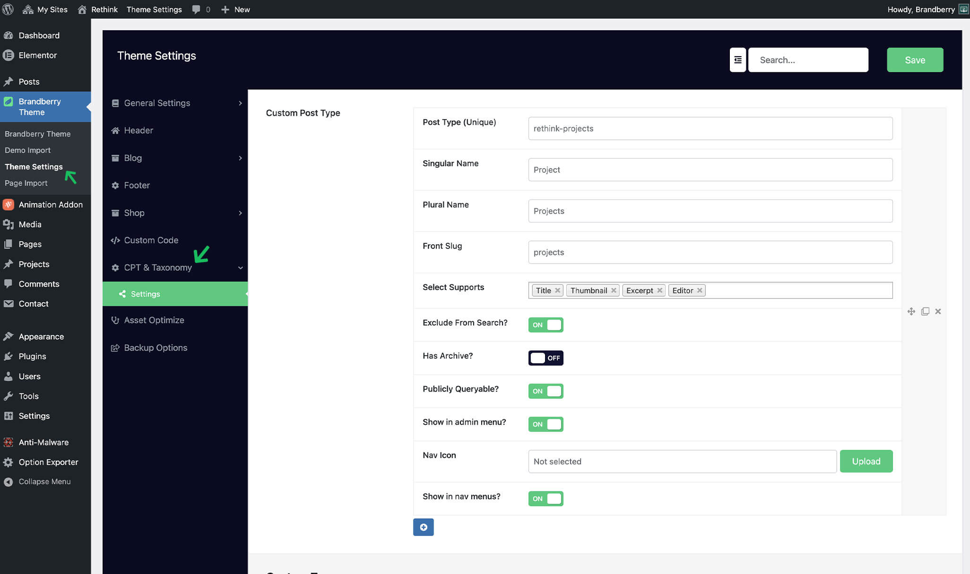Viewport: 970px width, 574px height.
Task: Click the move handle icon for post type
Action: pyautogui.click(x=911, y=311)
